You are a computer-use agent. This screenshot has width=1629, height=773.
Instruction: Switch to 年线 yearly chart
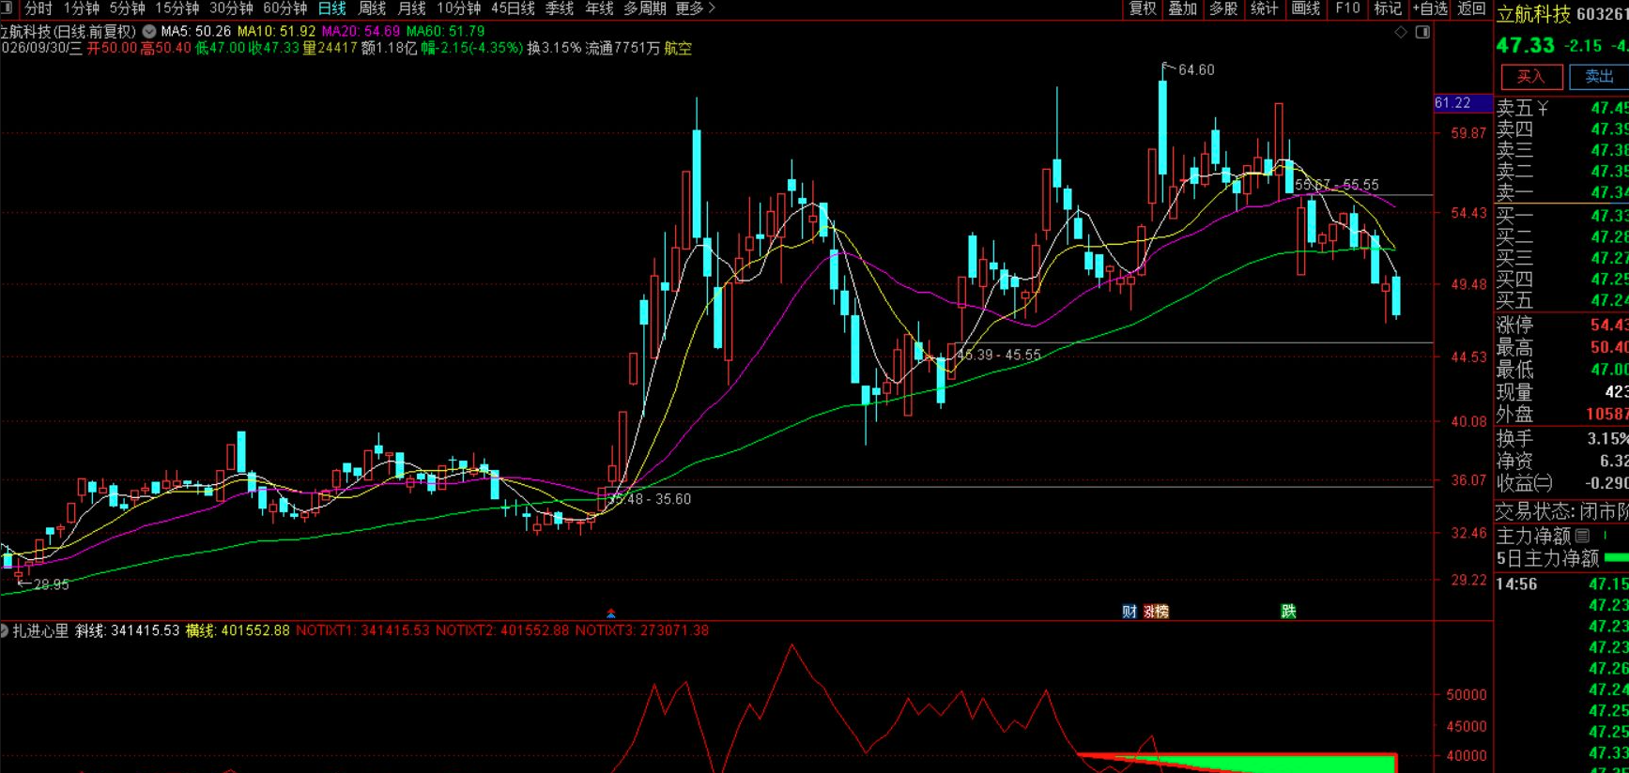point(599,8)
